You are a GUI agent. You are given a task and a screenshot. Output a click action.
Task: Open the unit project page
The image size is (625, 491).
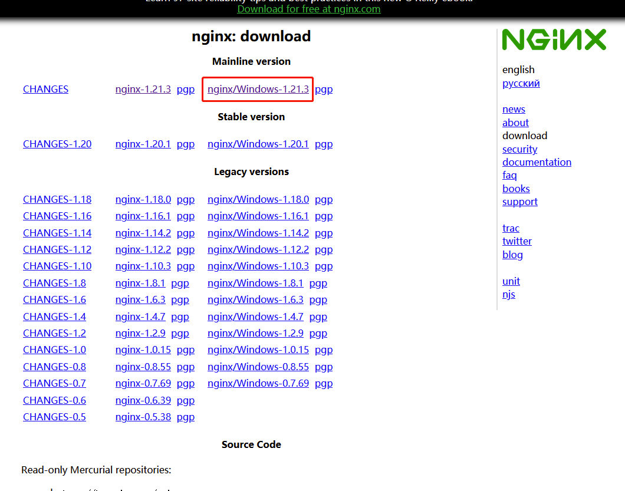(x=511, y=281)
